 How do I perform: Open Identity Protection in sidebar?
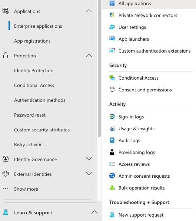[34, 70]
